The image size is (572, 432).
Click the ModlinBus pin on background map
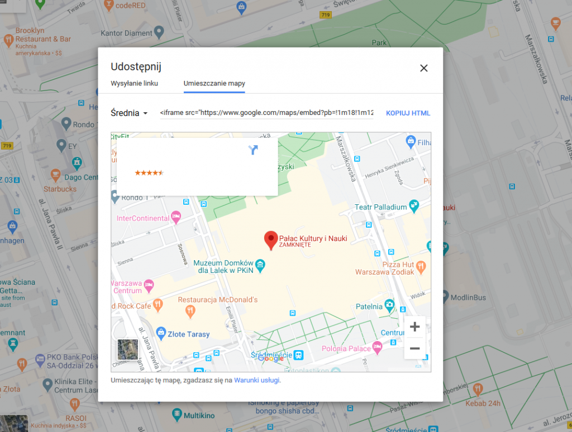point(445,296)
